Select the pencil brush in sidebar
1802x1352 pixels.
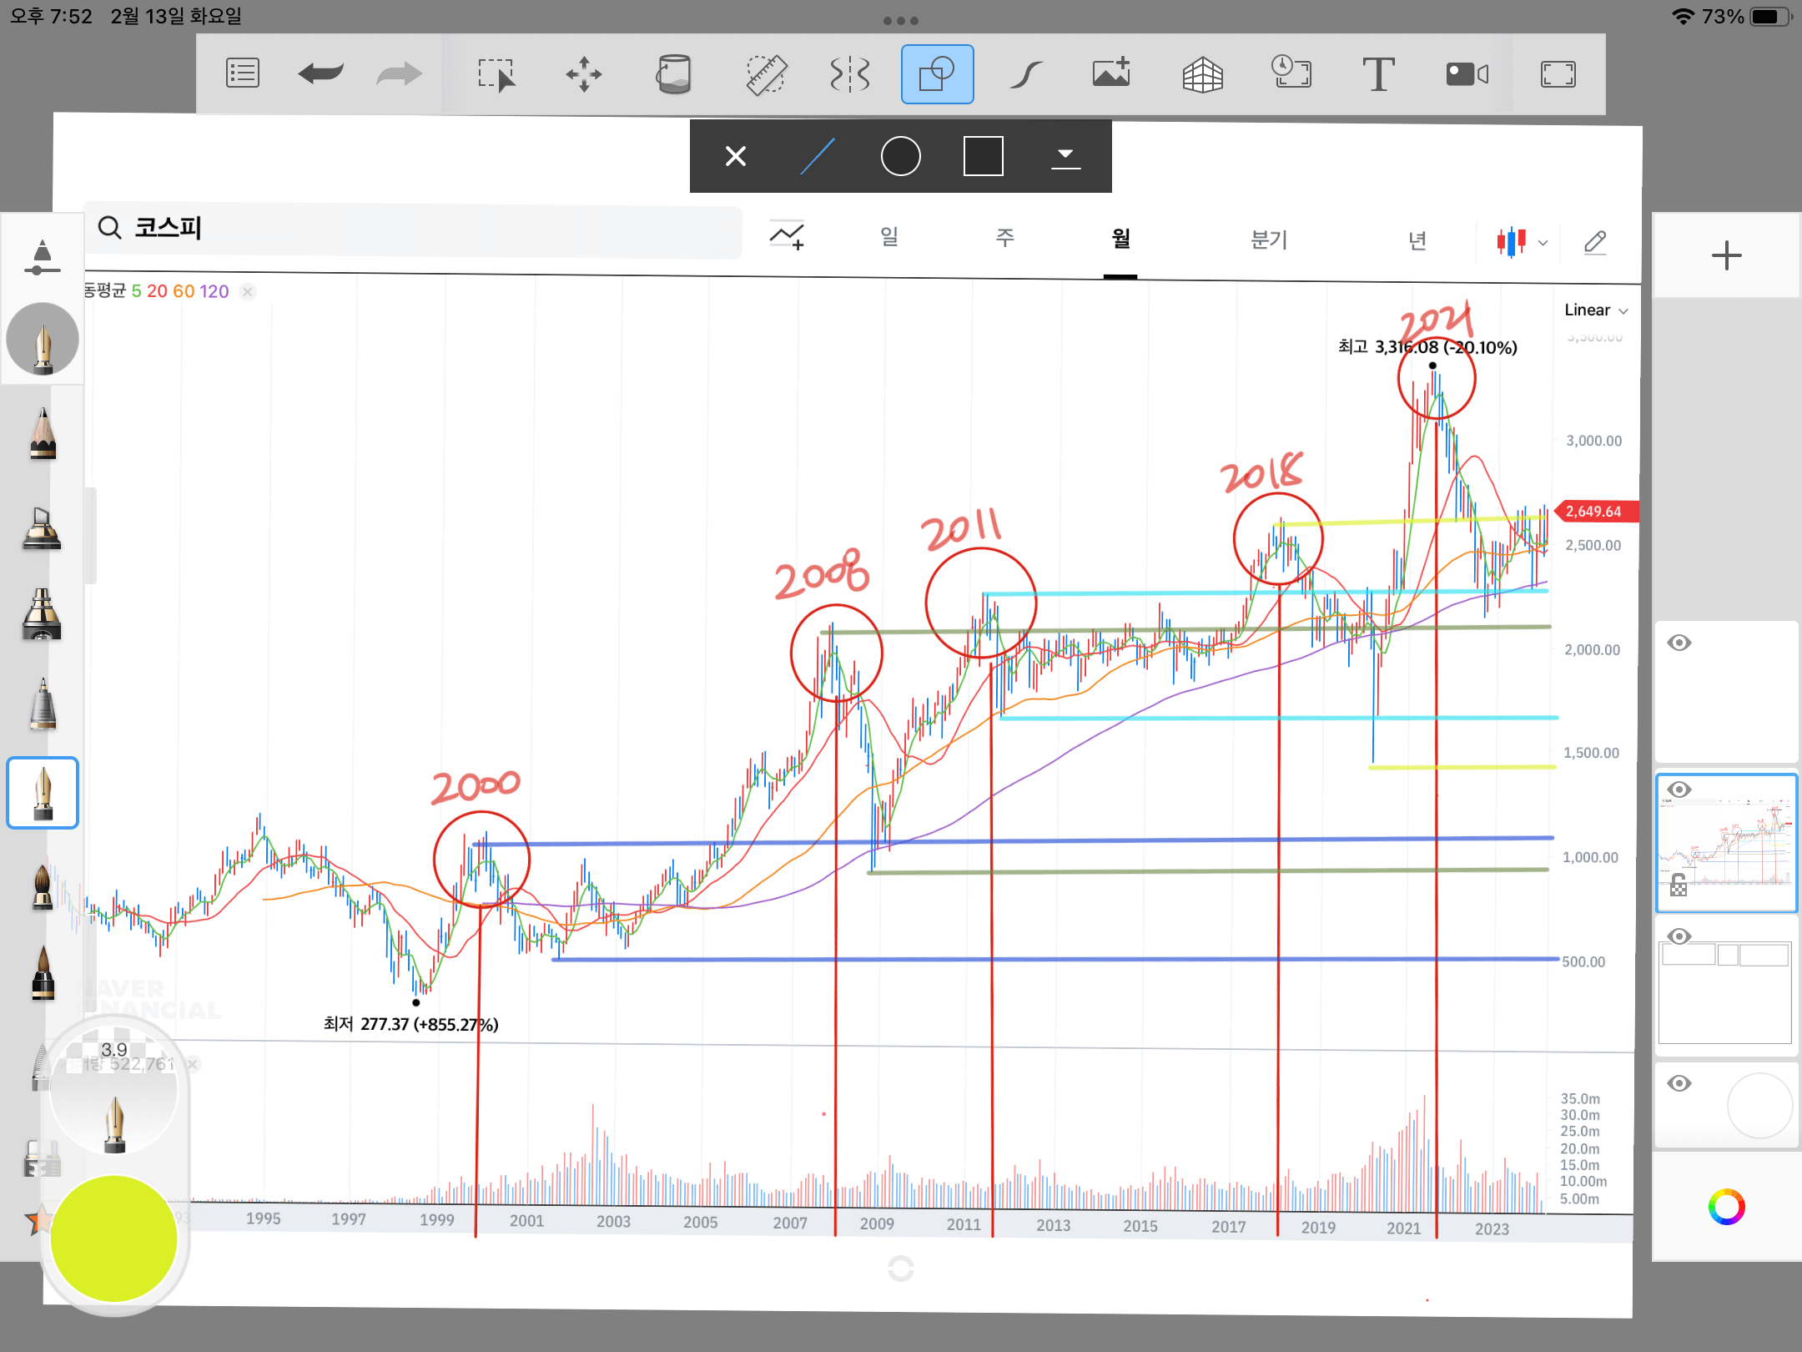coord(43,434)
